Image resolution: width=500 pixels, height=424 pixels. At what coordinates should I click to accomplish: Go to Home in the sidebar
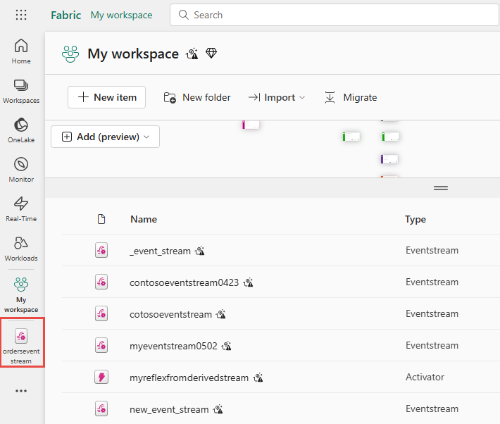21,51
